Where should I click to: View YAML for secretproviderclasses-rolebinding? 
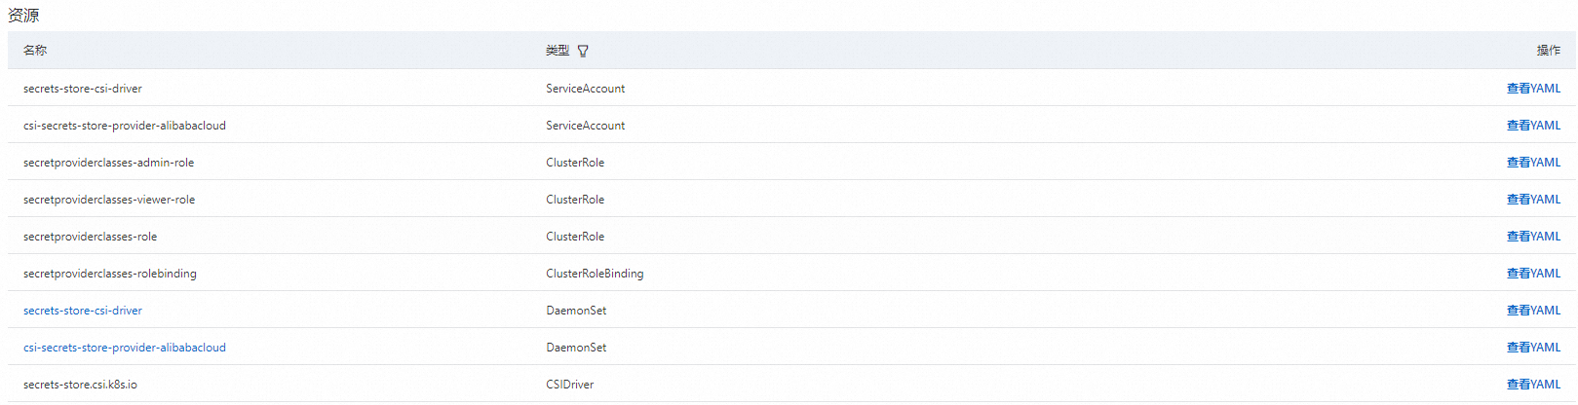tap(1533, 274)
